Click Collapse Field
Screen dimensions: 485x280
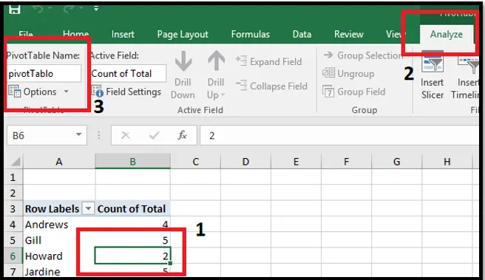(271, 86)
